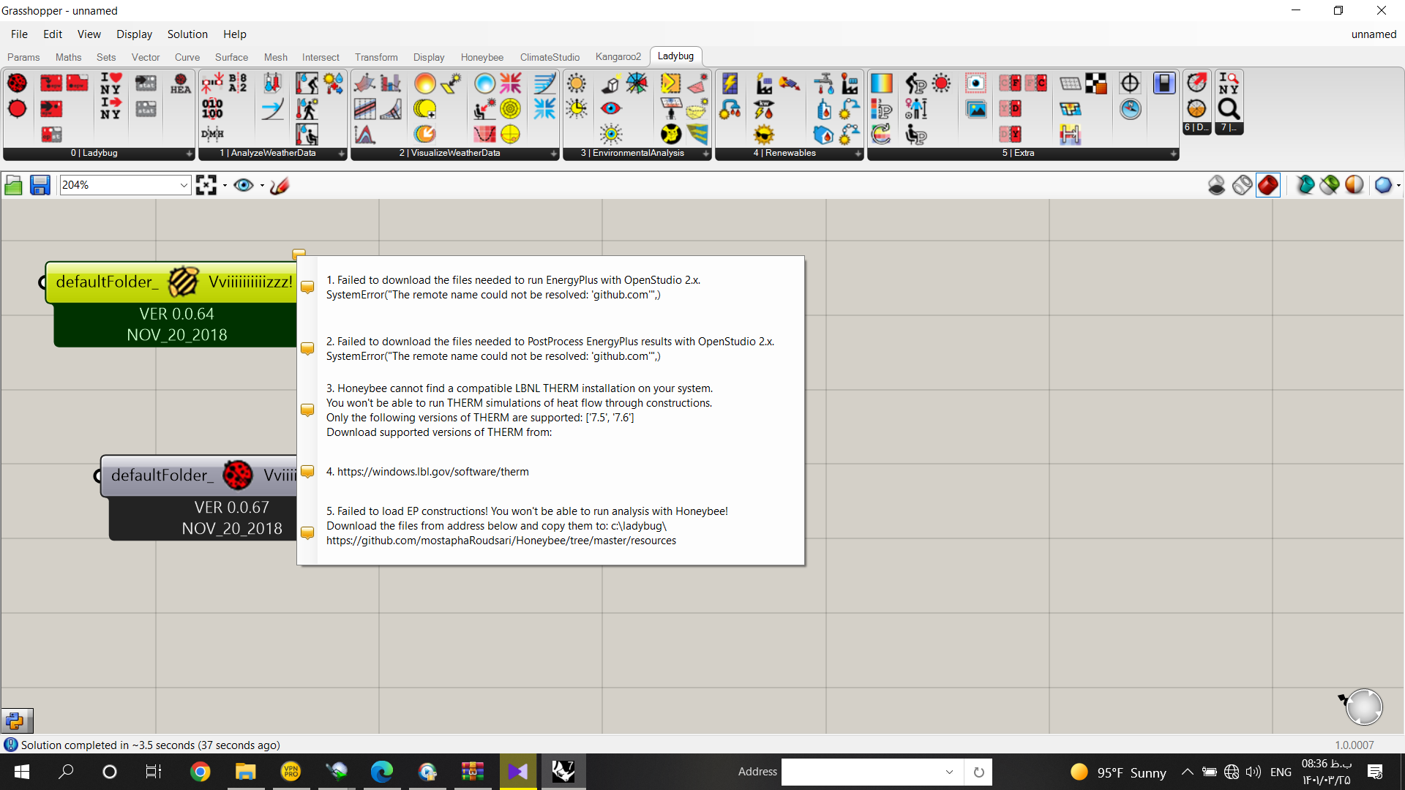Click the Open file green folder icon
The height and width of the screenshot is (790, 1405).
[13, 185]
